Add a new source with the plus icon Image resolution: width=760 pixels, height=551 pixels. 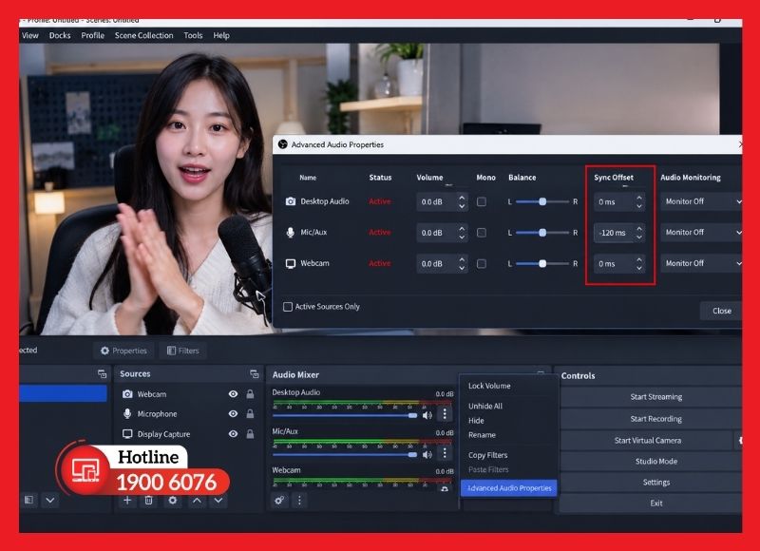[127, 500]
